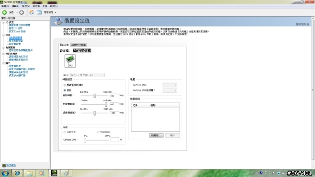Viewport: 315px width, 177px height.
Task: Click the paint brush taskbar icon
Action: tap(66, 173)
